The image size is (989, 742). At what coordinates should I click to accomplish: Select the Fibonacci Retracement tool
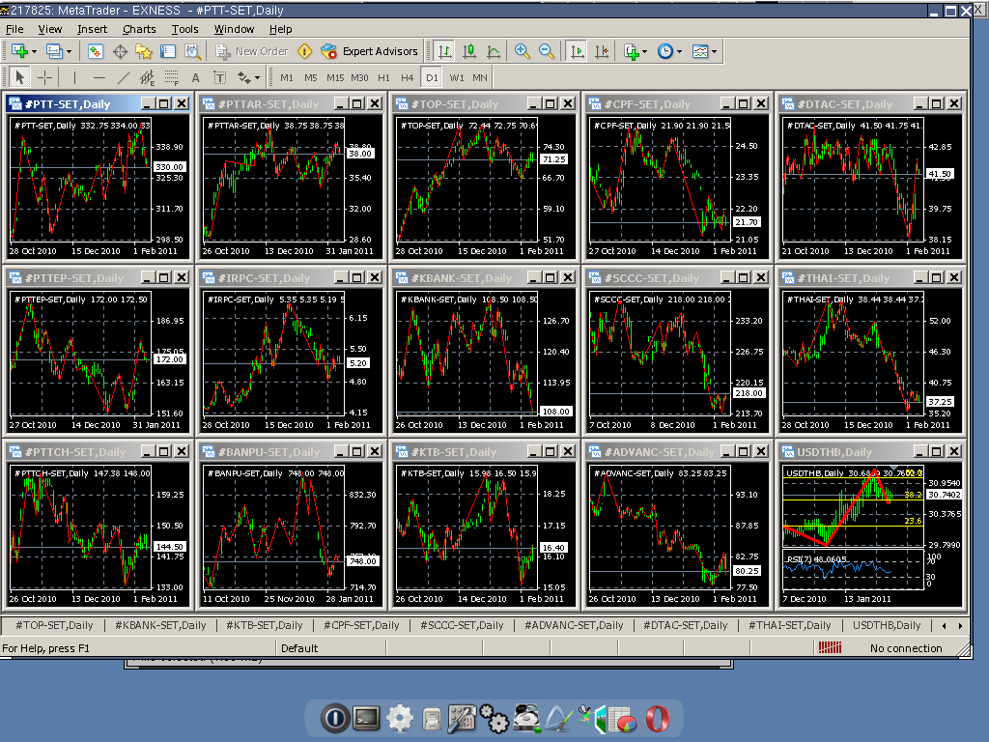click(x=172, y=77)
